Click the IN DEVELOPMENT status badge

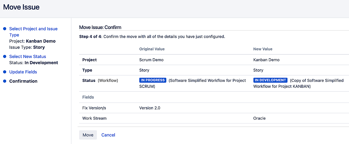[x=270, y=80]
